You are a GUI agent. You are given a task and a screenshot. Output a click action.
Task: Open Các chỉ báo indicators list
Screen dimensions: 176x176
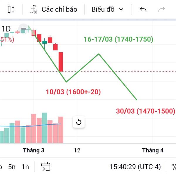click(59, 9)
